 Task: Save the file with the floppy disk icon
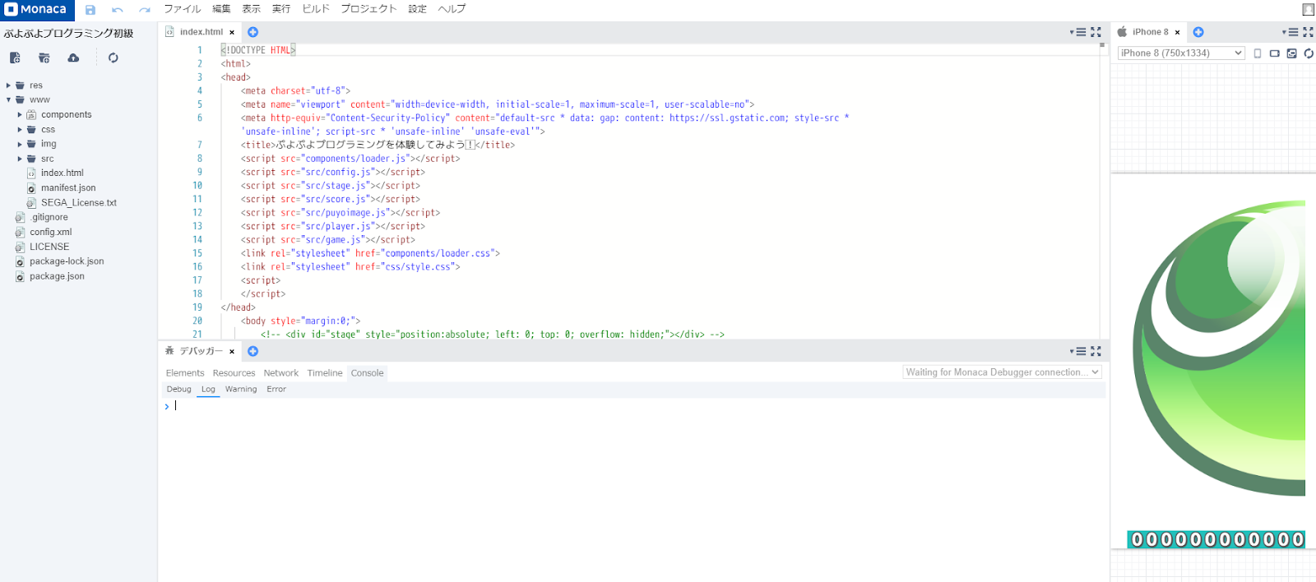tap(90, 10)
